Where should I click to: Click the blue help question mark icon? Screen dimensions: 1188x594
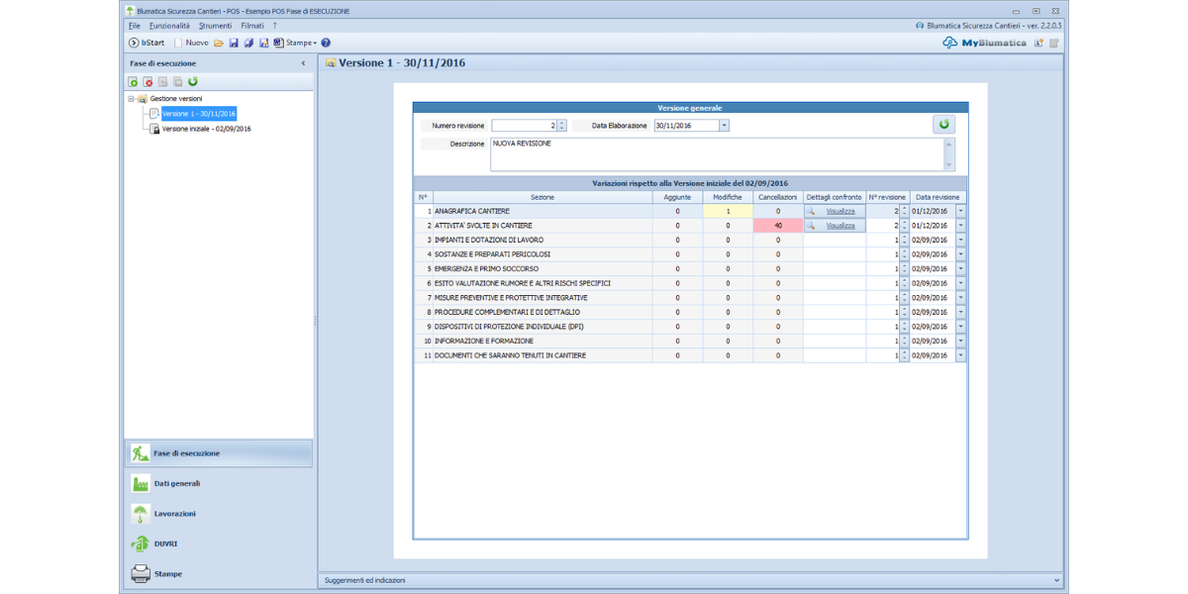[326, 43]
